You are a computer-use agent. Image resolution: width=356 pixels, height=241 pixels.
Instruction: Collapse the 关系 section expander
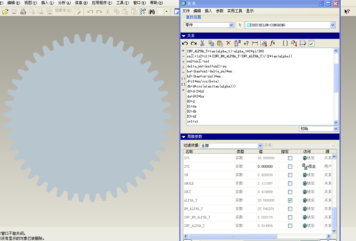184,36
